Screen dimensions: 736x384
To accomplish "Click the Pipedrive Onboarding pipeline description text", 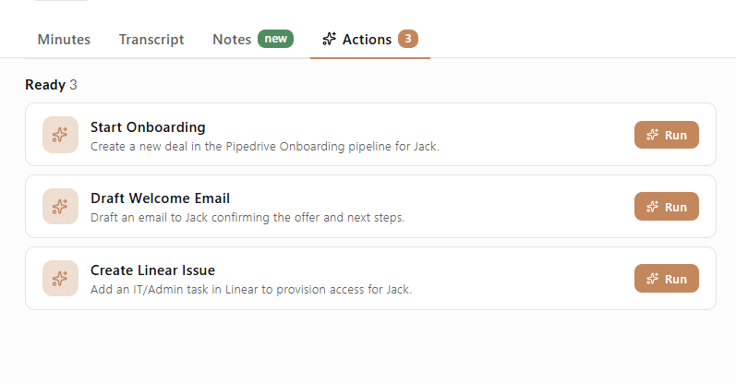I will 264,146.
